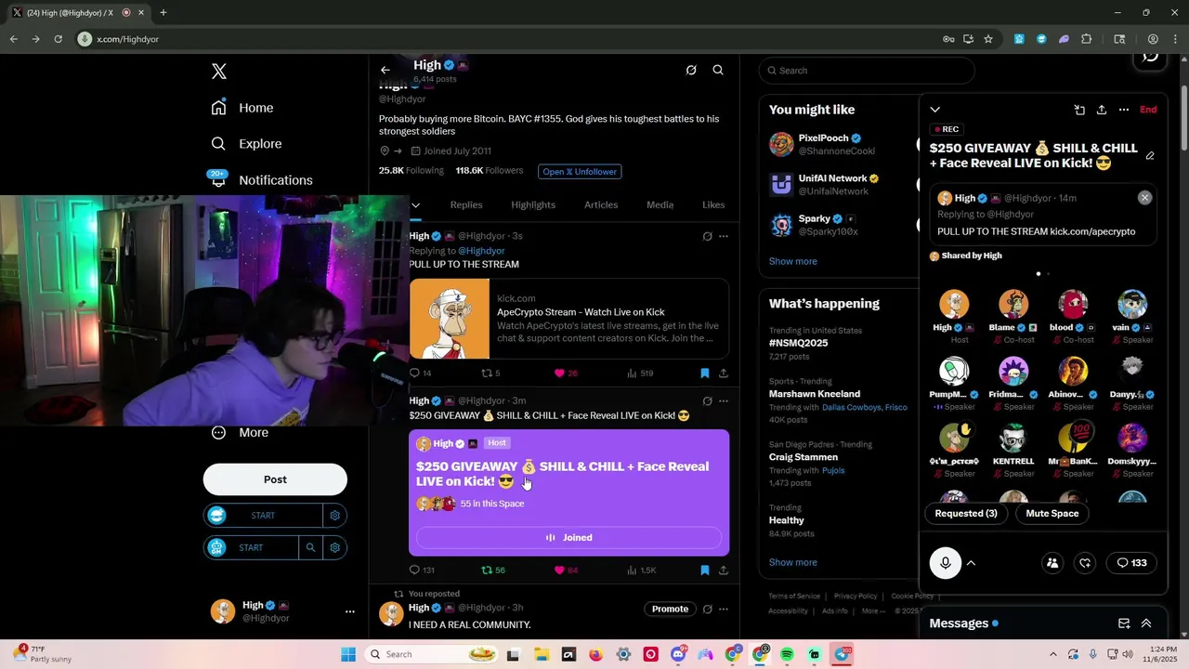Open Notifications in X sidebar
This screenshot has height=669, width=1189.
261,179
